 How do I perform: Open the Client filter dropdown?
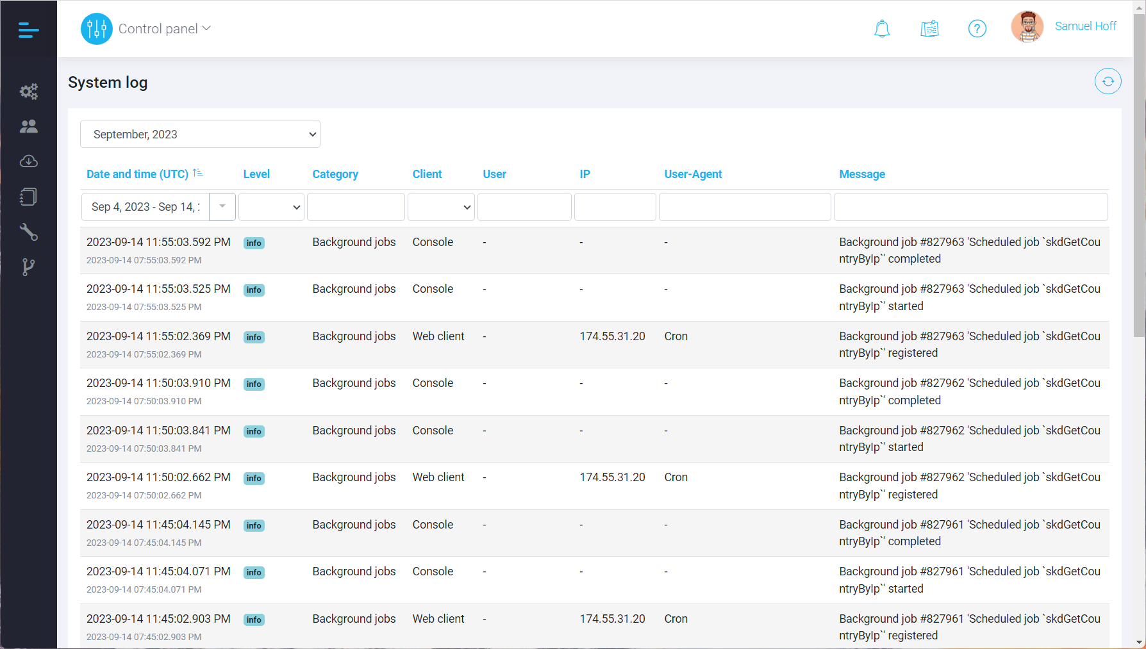click(x=440, y=206)
